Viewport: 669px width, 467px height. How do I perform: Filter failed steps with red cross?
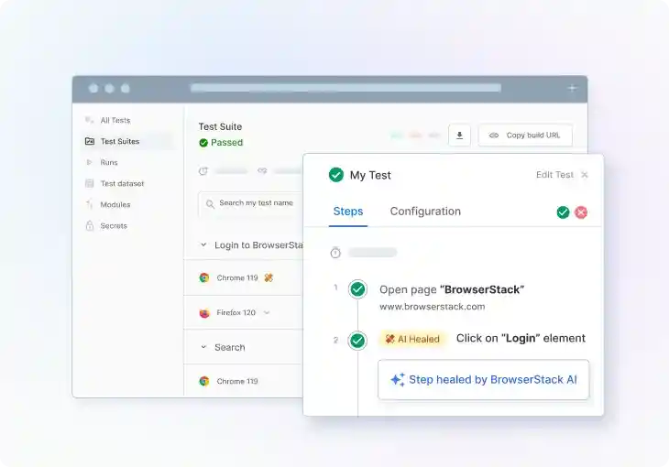tap(581, 212)
